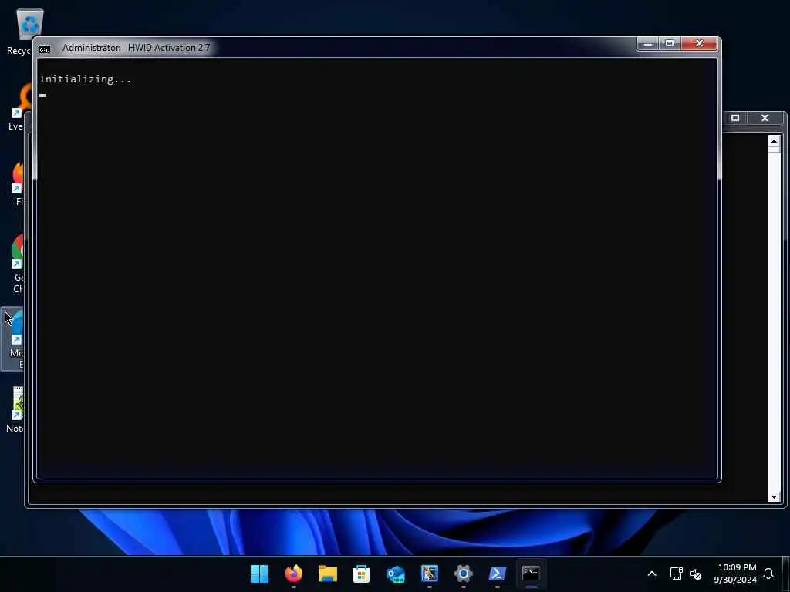Click the muted volume tray icon
This screenshot has width=790, height=592.
point(696,573)
